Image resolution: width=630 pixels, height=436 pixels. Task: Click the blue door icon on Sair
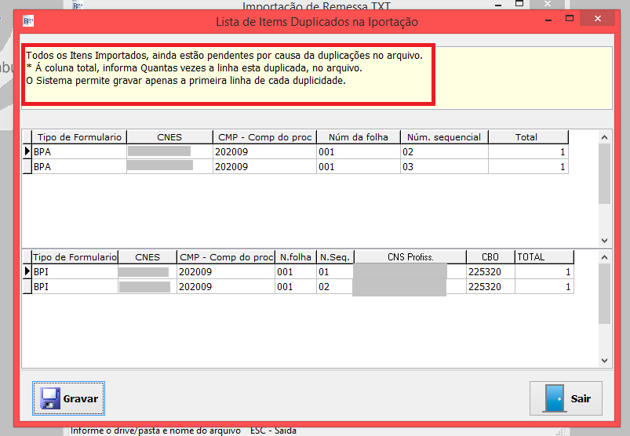(x=555, y=398)
